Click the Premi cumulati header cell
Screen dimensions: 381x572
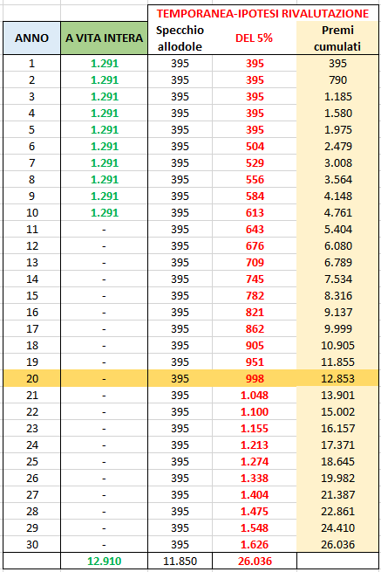click(337, 38)
